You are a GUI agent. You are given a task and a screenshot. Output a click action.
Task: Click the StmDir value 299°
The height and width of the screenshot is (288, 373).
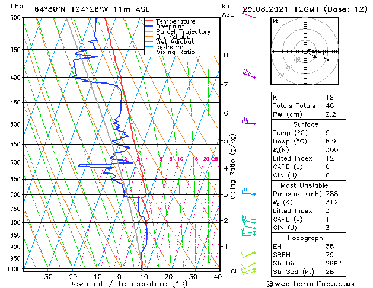point(333,263)
